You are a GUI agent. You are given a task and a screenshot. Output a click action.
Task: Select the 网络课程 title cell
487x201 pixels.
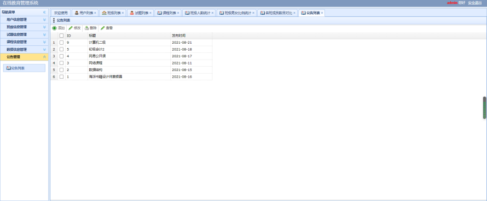(x=129, y=63)
